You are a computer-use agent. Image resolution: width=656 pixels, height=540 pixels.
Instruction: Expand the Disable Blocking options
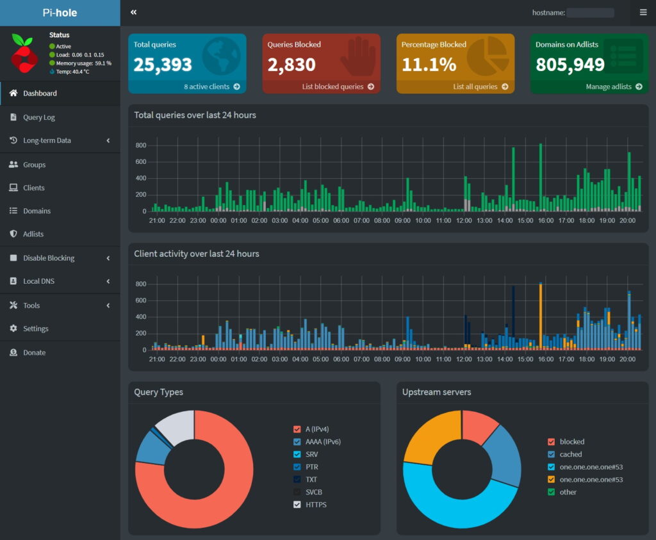pyautogui.click(x=49, y=258)
